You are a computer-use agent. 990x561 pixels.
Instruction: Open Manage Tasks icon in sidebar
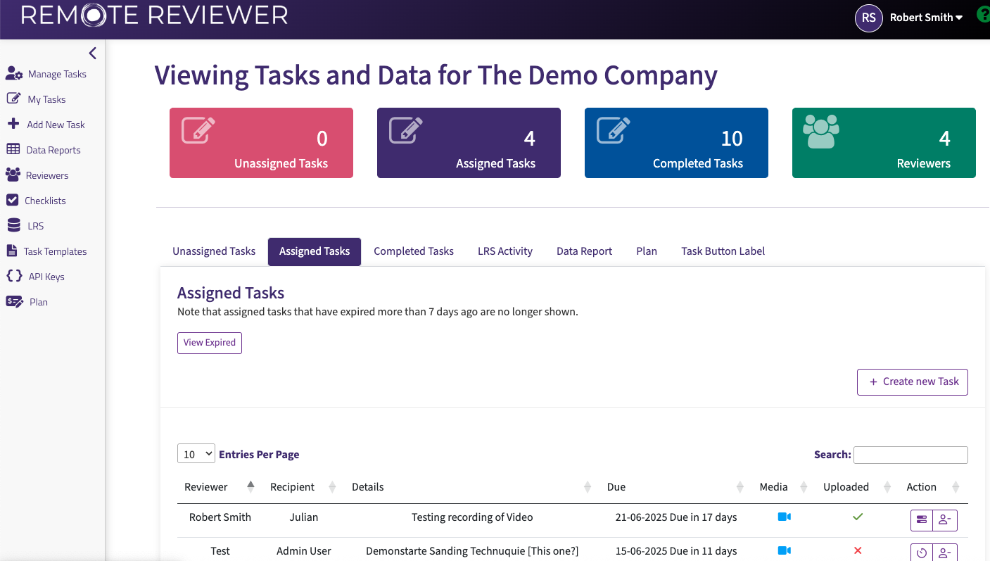pyautogui.click(x=14, y=74)
